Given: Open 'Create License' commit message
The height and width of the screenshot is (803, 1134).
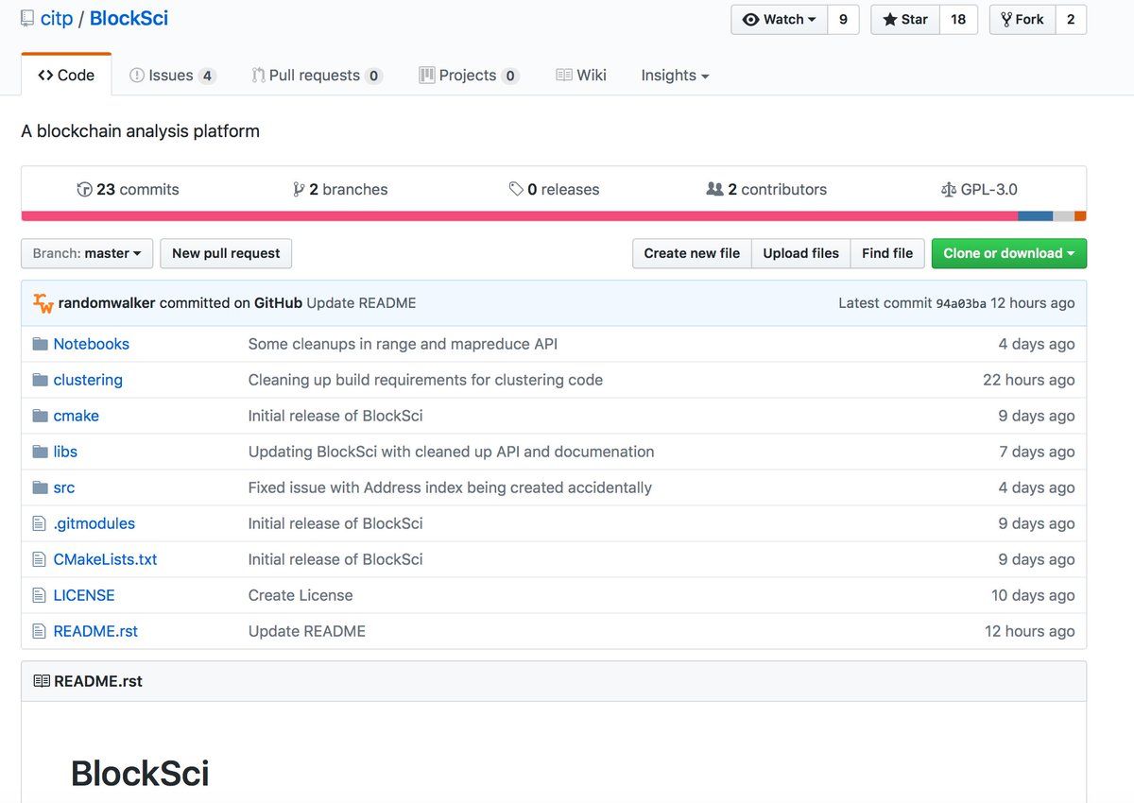Looking at the screenshot, I should 301,595.
